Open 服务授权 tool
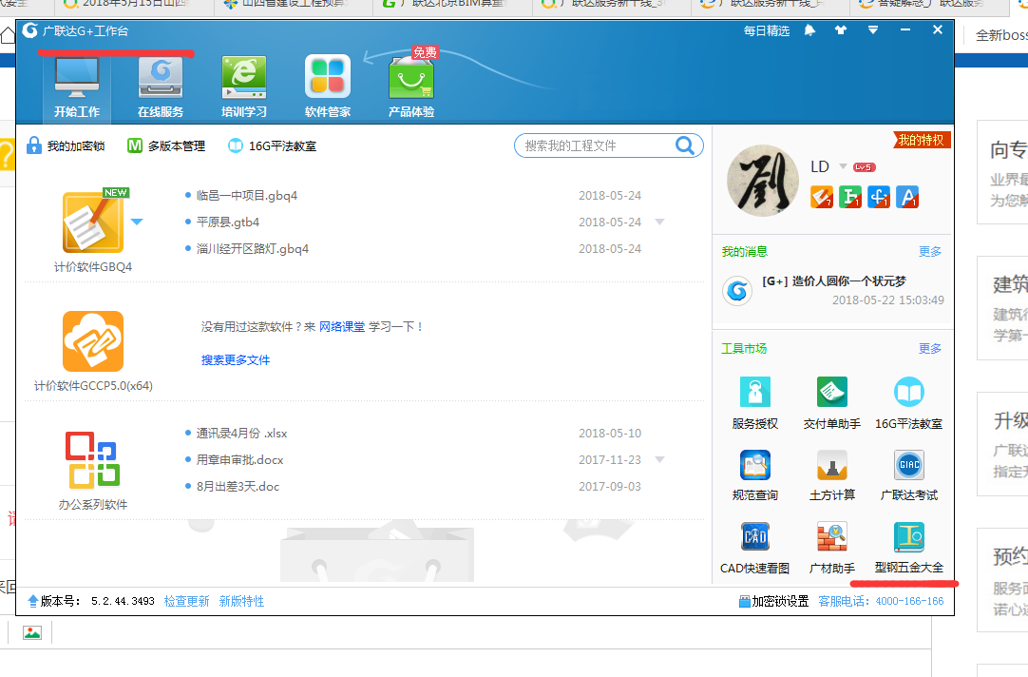This screenshot has height=677, width=1028. (755, 403)
